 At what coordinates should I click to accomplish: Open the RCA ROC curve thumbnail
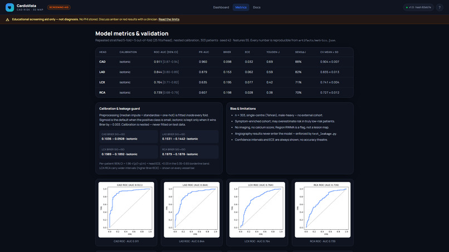pos(323,210)
